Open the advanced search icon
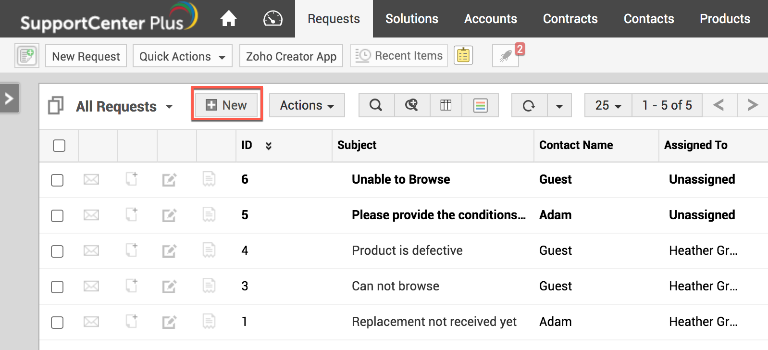768x350 pixels. [x=411, y=105]
